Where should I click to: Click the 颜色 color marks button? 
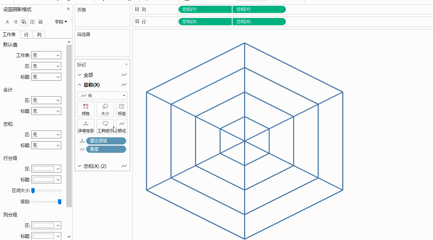[86, 109]
